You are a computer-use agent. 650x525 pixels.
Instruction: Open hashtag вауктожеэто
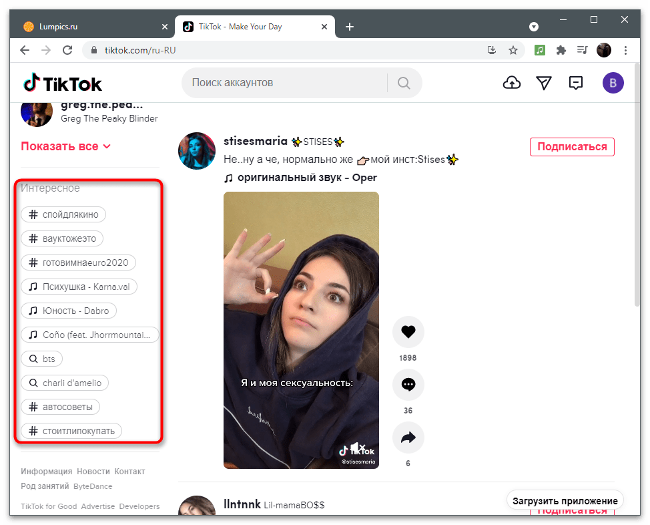[x=62, y=238]
